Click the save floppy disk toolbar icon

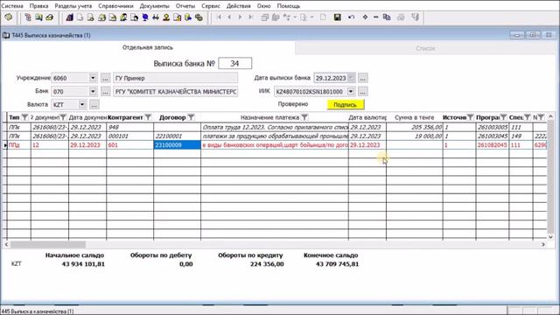337,17
